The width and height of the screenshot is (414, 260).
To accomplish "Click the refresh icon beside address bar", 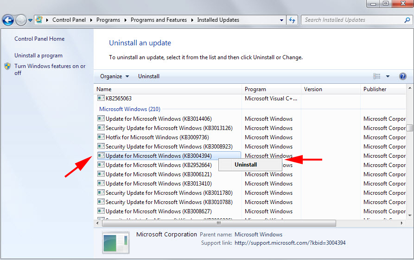I will pos(292,20).
